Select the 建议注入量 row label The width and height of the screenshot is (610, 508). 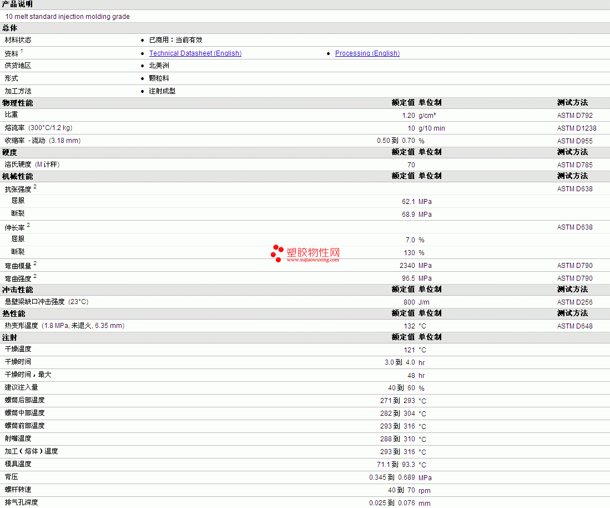pos(22,387)
